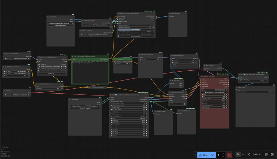Image resolution: width=277 pixels, height=159 pixels.
Task: Increase the batch count stepper next to Run
Action: pyautogui.click(x=223, y=154)
